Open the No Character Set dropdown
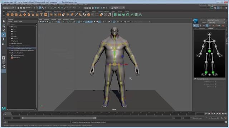The height and width of the screenshot is (128, 229). 214,118
